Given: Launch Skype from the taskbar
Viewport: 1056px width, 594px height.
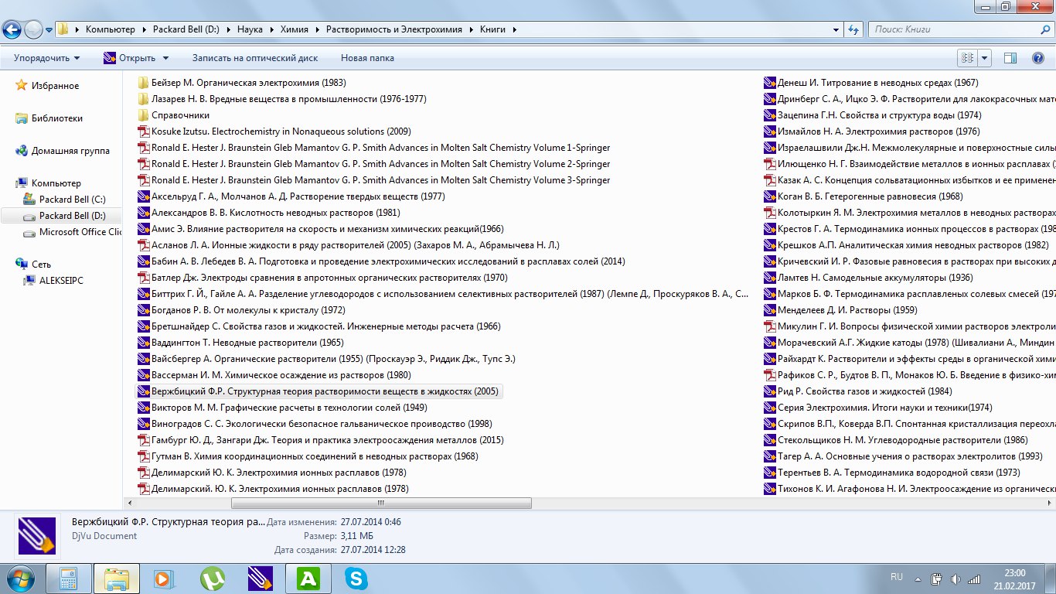Looking at the screenshot, I should click(x=356, y=578).
